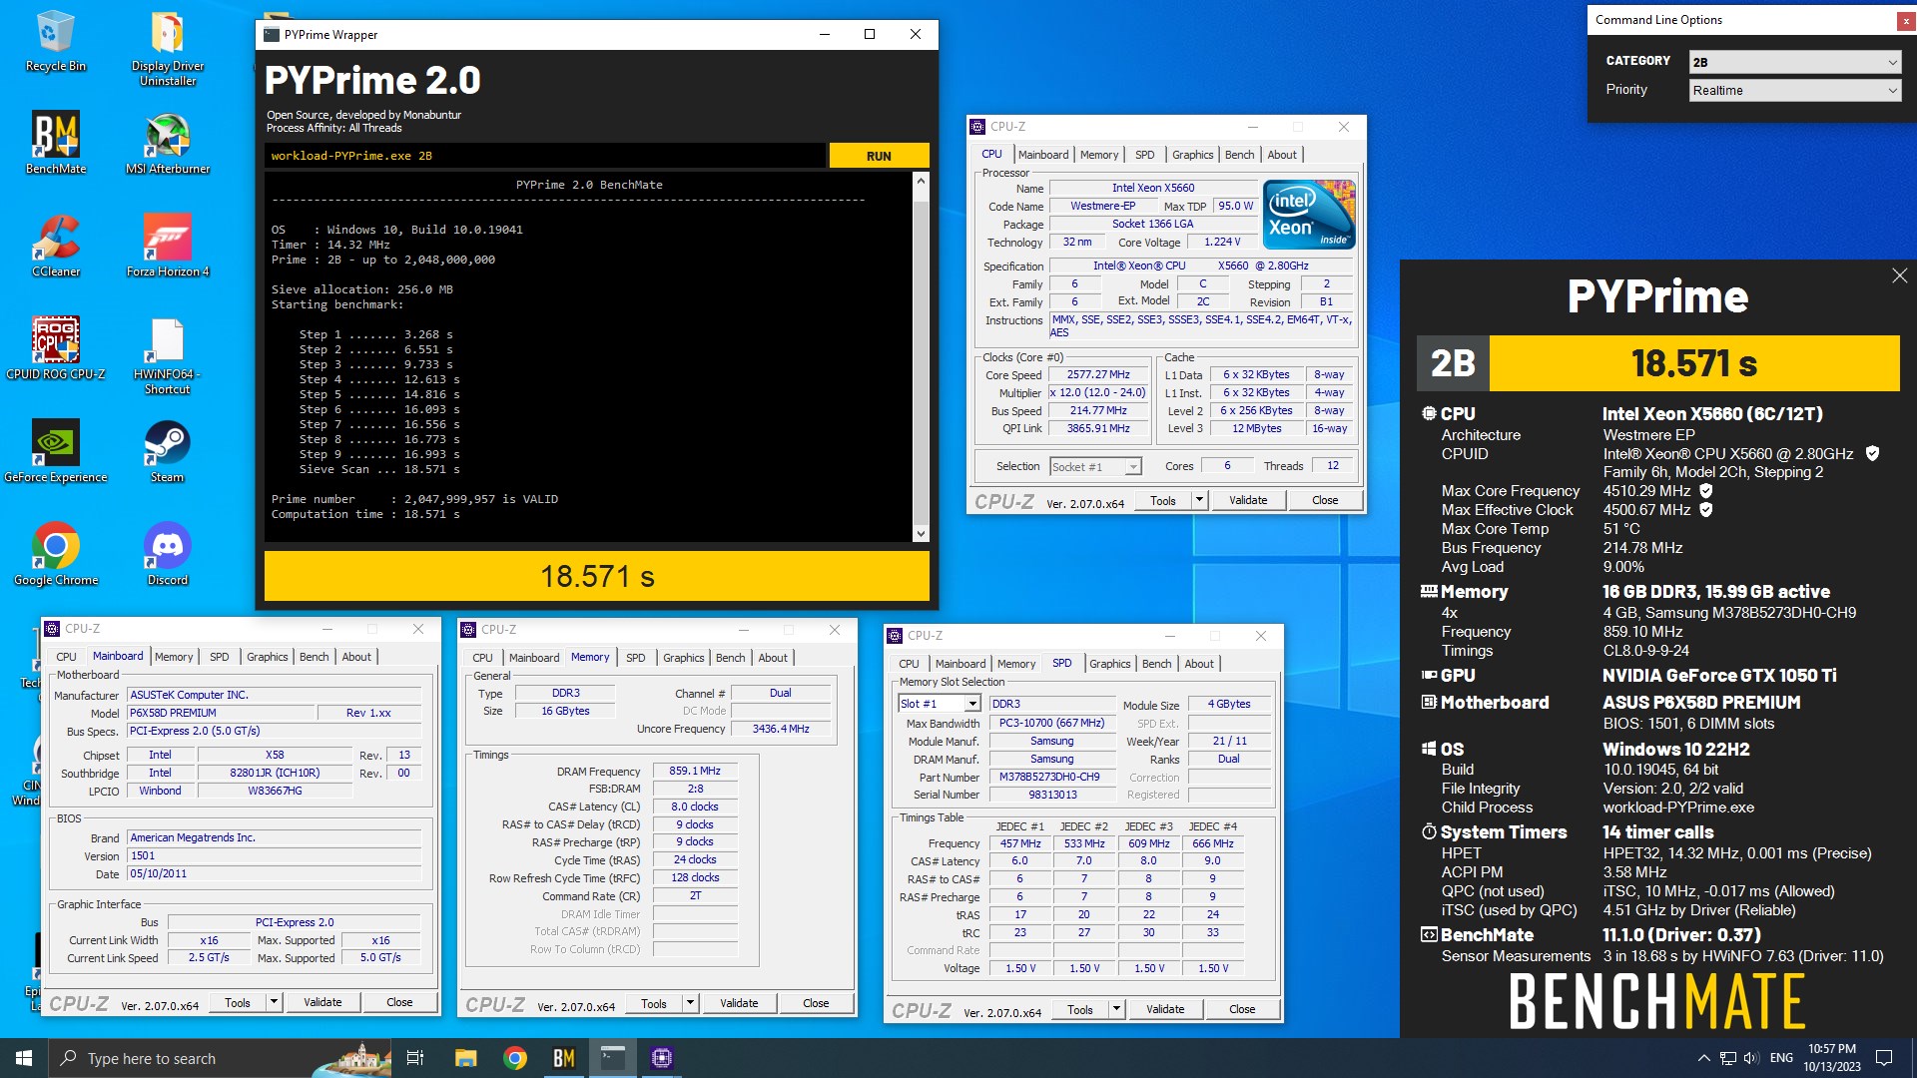Click the ENG language indicator
Viewport: 1917px width, 1078px height.
pos(1781,1058)
